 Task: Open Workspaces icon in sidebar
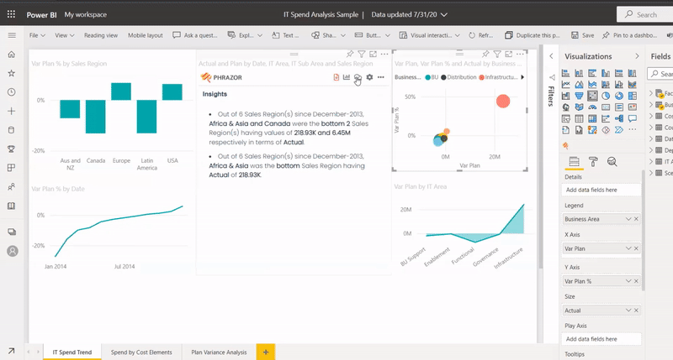(x=12, y=232)
